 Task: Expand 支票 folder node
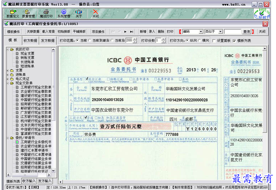tap(8, 70)
